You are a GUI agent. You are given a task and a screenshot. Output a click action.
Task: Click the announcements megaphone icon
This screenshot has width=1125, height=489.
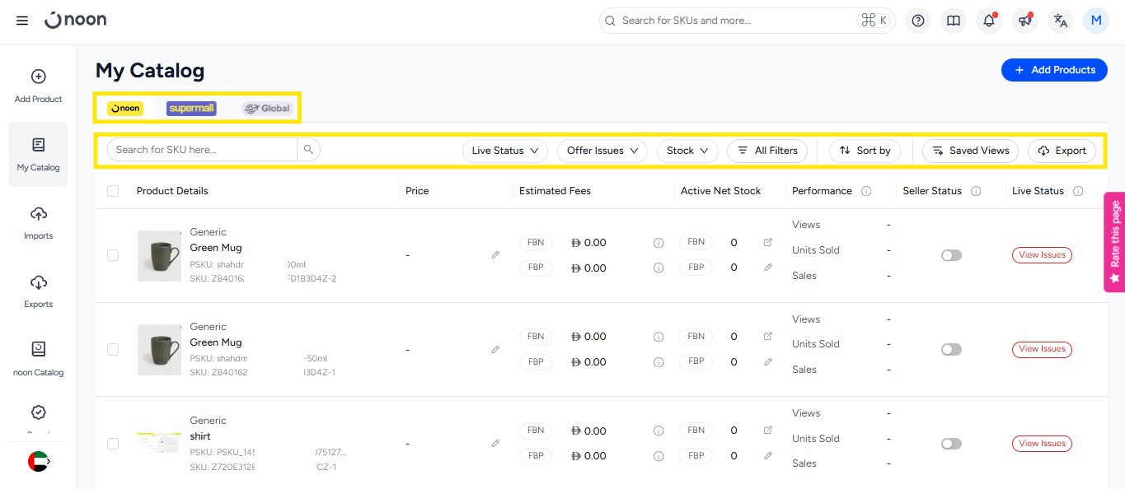tap(1024, 21)
